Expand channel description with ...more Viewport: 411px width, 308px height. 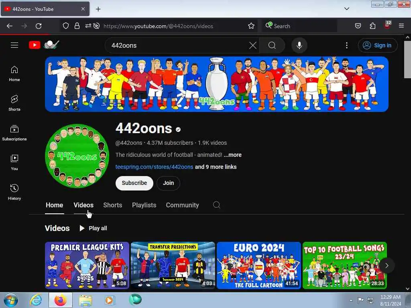click(x=232, y=155)
